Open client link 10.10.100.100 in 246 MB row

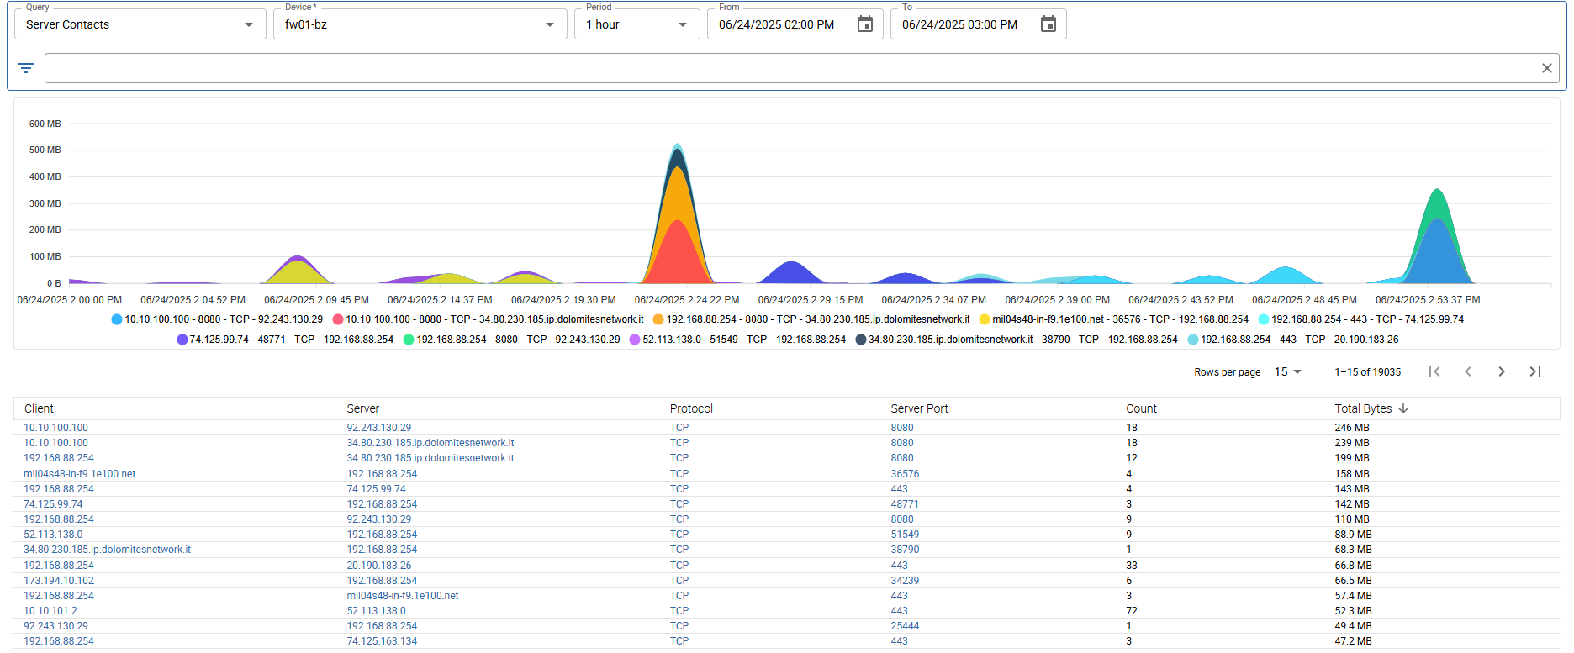[55, 428]
